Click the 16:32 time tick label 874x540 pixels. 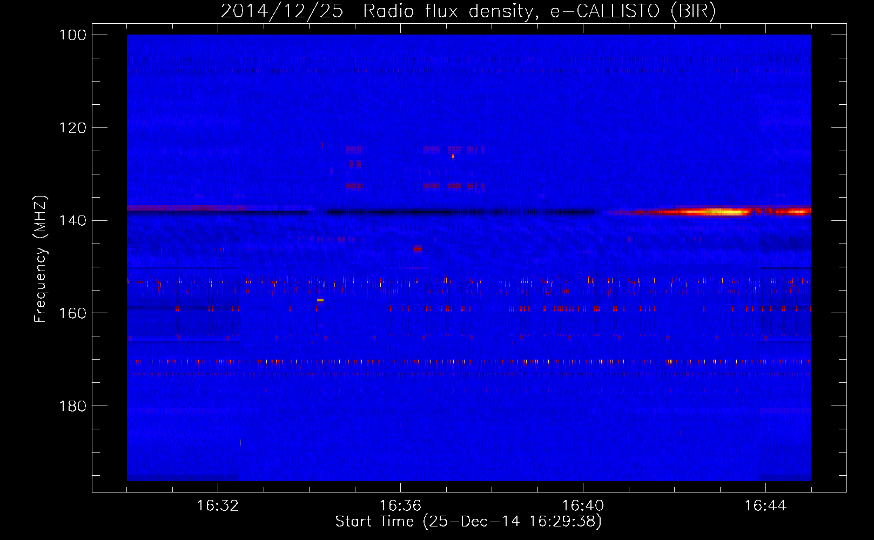pyautogui.click(x=218, y=506)
